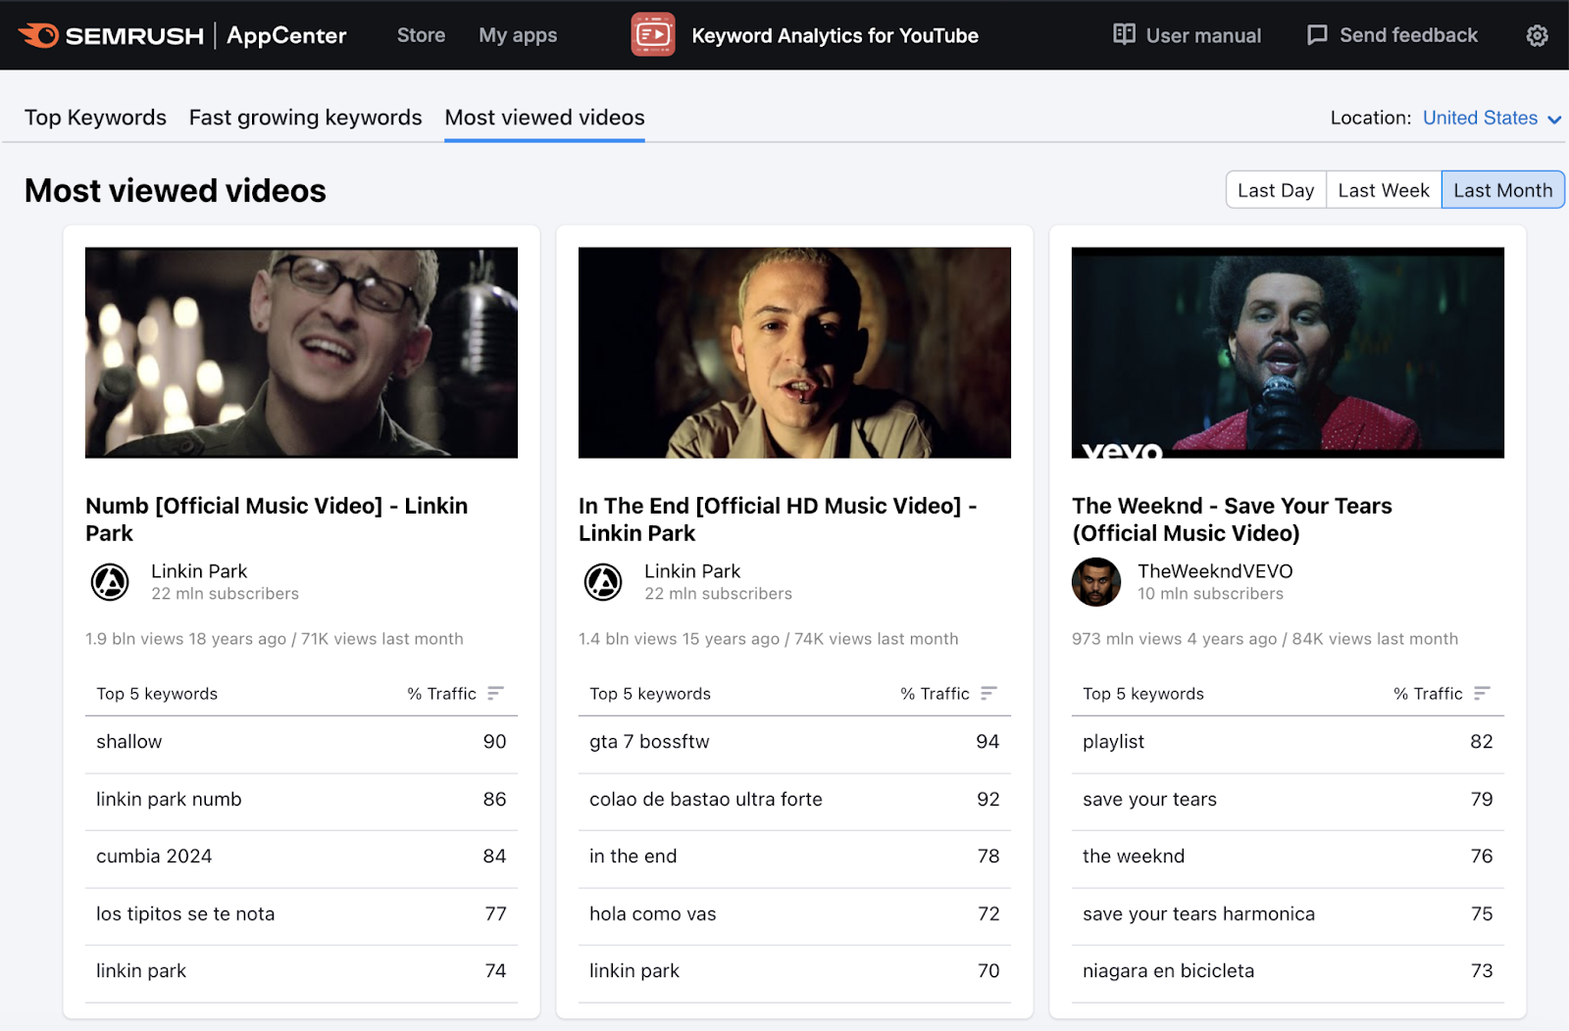Open the Fast growing keywords tab
The width and height of the screenshot is (1569, 1031).
click(305, 118)
